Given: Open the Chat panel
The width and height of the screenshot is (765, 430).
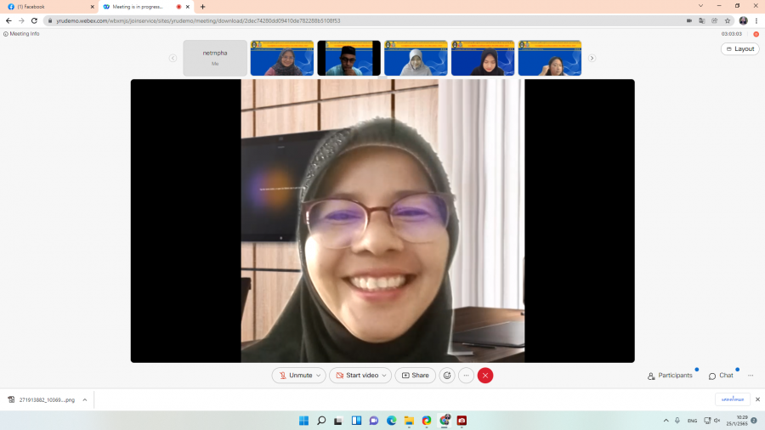Looking at the screenshot, I should [x=721, y=376].
